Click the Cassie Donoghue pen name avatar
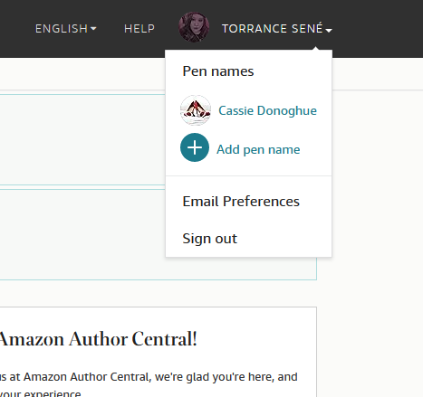The height and width of the screenshot is (397, 423). (196, 110)
